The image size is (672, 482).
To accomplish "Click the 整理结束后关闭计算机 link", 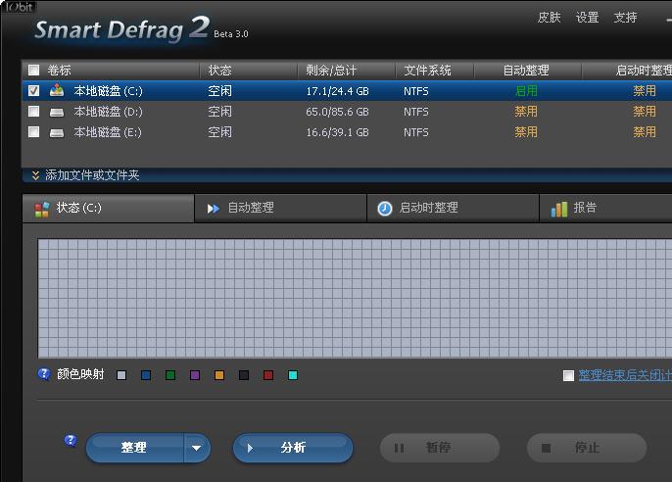I will pyautogui.click(x=625, y=375).
